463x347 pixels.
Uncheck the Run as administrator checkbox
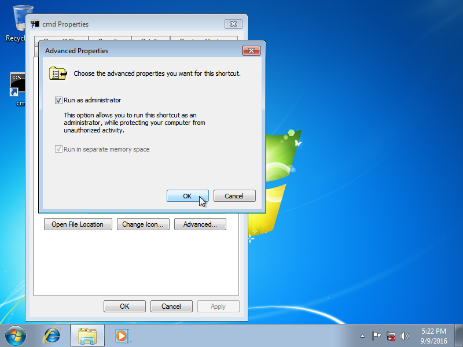point(58,100)
